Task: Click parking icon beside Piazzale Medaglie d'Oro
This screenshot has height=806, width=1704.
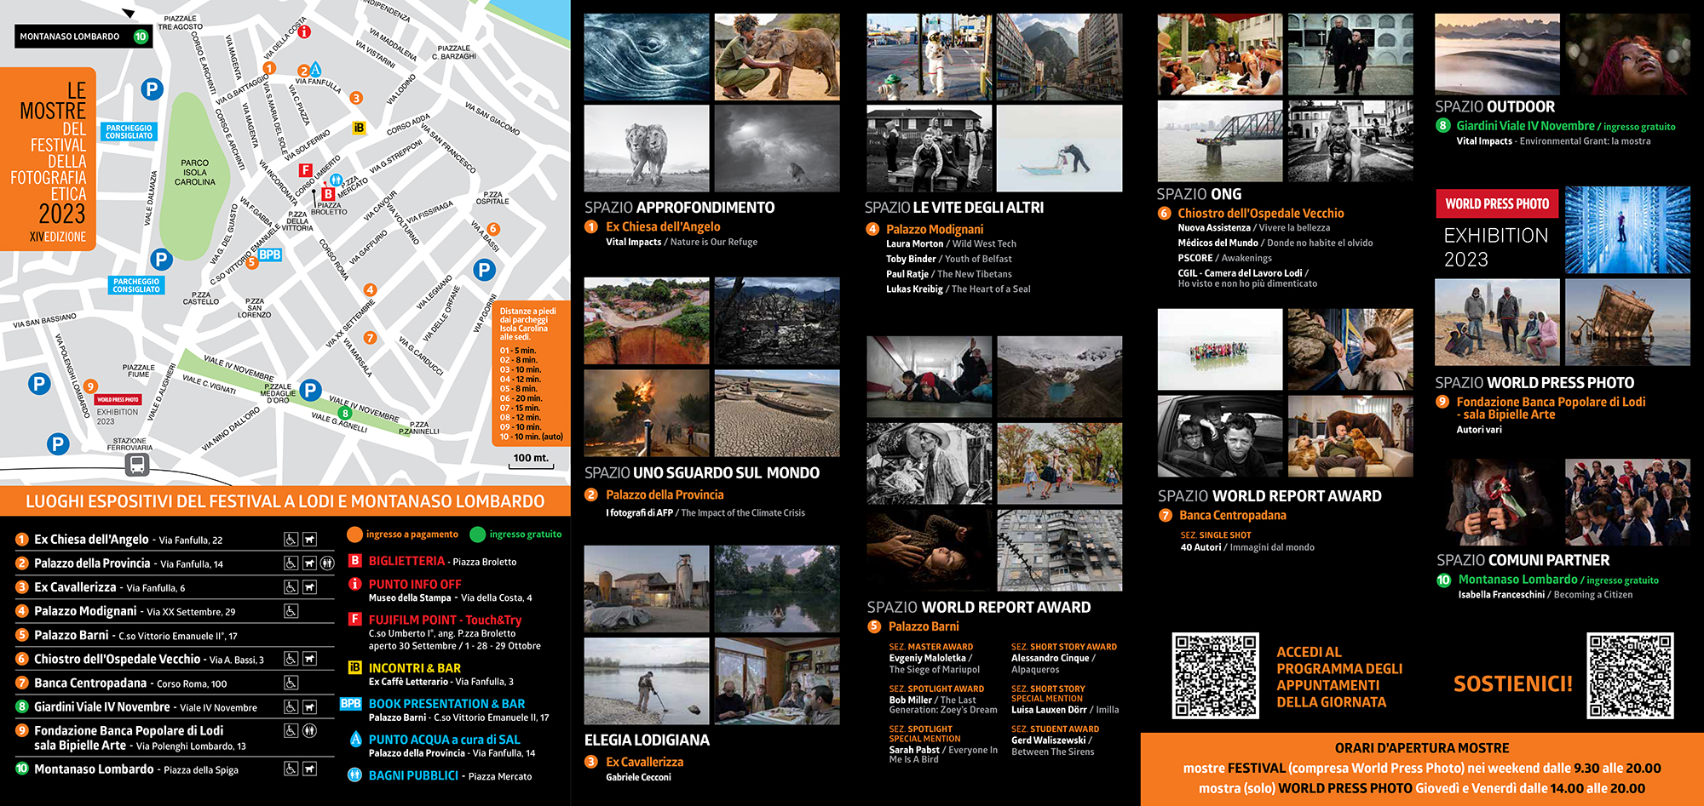Action: coord(310,391)
